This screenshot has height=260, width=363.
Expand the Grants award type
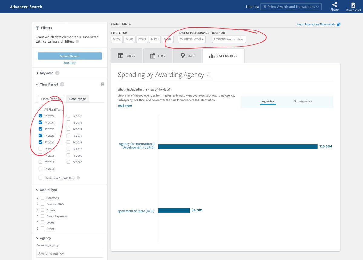click(x=38, y=210)
